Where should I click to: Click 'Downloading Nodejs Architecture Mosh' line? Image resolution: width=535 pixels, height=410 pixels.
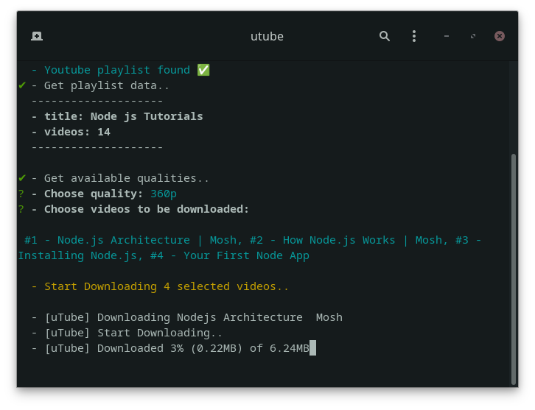coord(187,318)
